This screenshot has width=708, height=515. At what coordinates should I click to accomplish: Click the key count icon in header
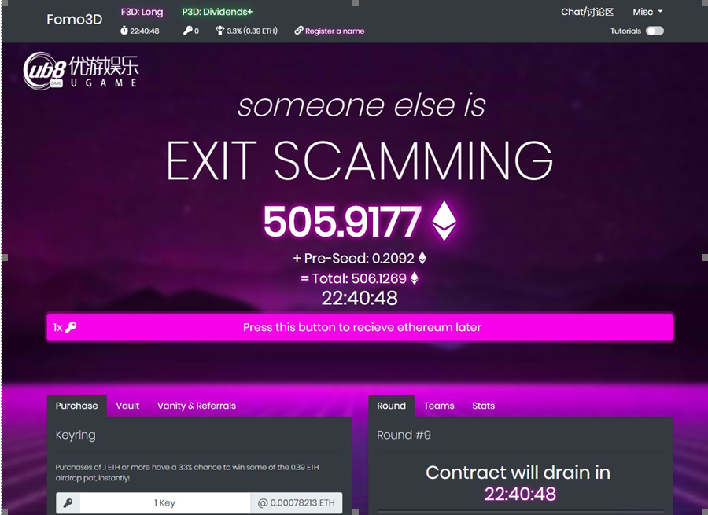point(188,31)
